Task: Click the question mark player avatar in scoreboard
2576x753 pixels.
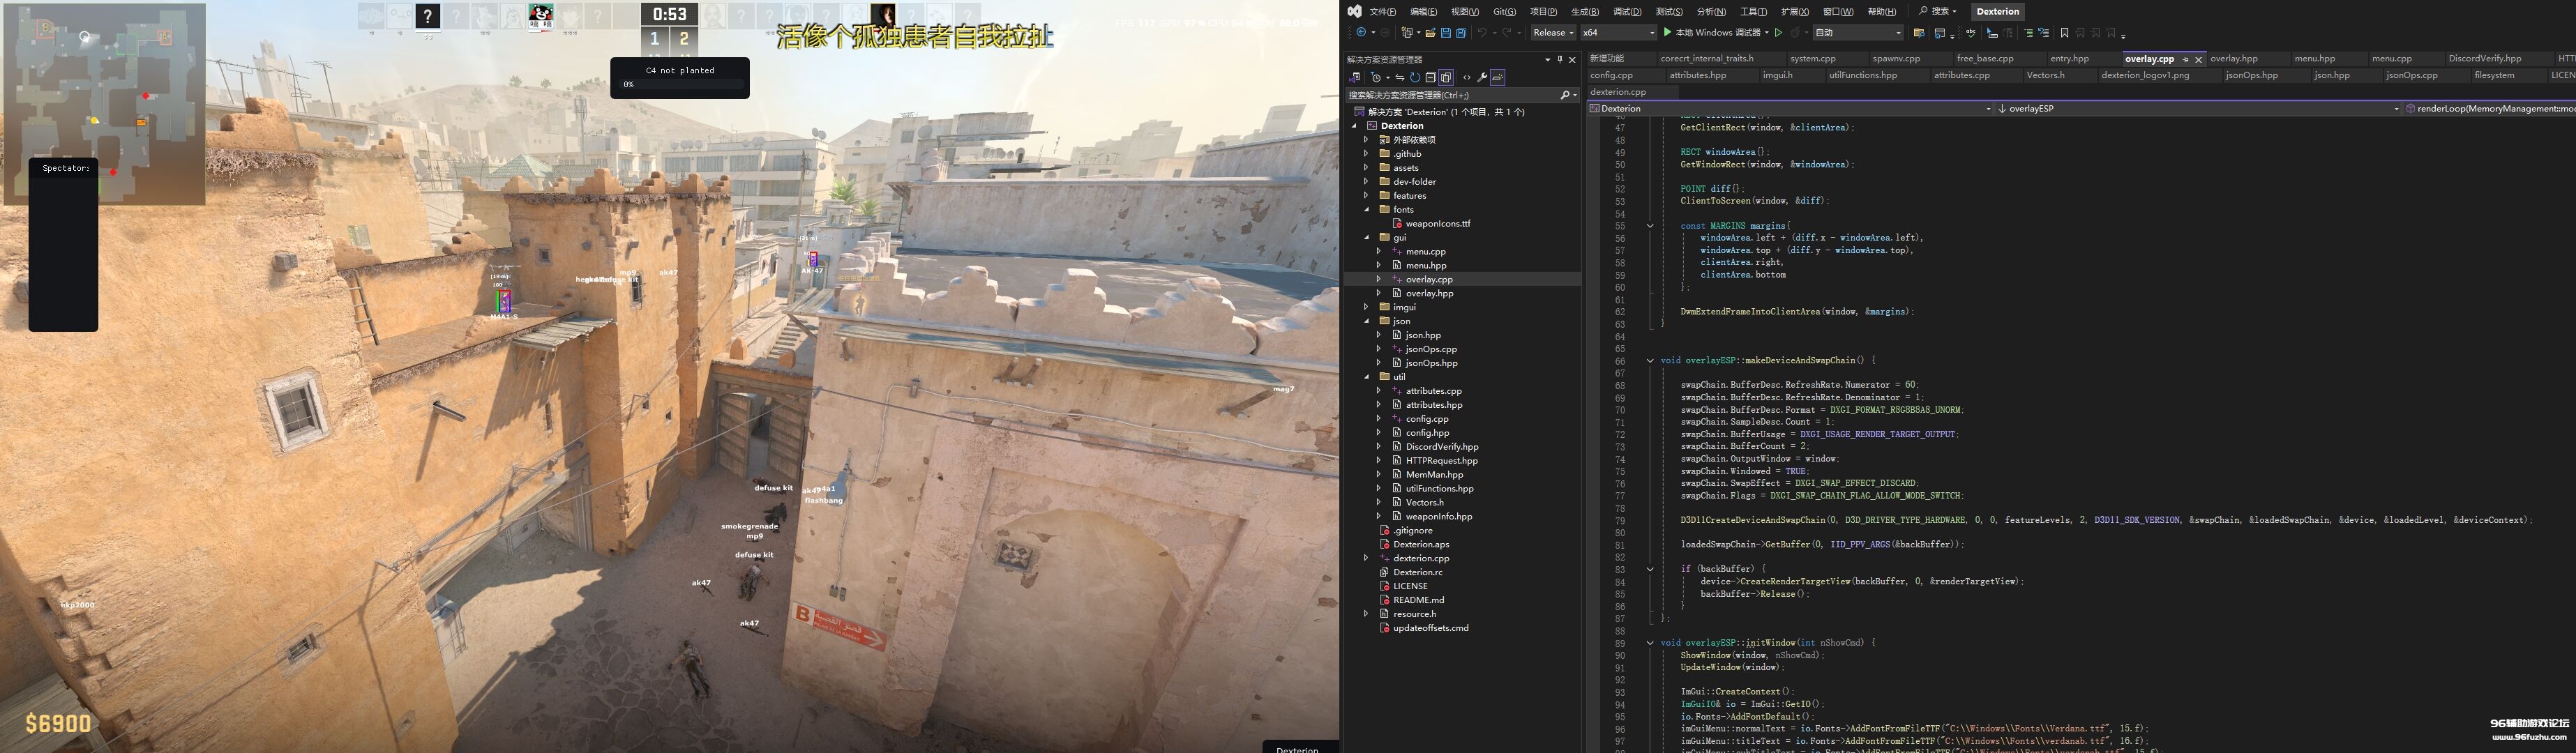Action: (x=427, y=16)
